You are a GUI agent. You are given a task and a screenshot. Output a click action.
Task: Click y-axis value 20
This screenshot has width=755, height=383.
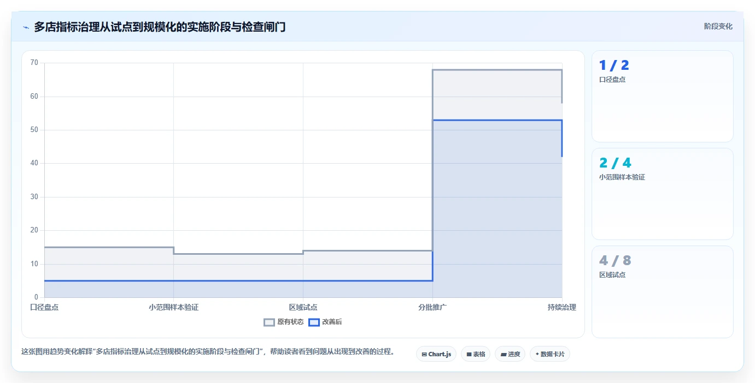tap(34, 230)
